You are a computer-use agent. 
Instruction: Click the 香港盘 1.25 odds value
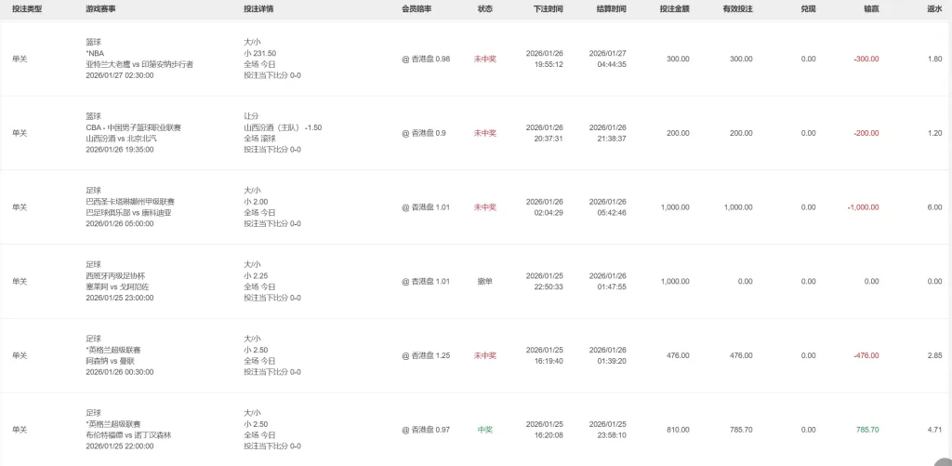(x=426, y=355)
